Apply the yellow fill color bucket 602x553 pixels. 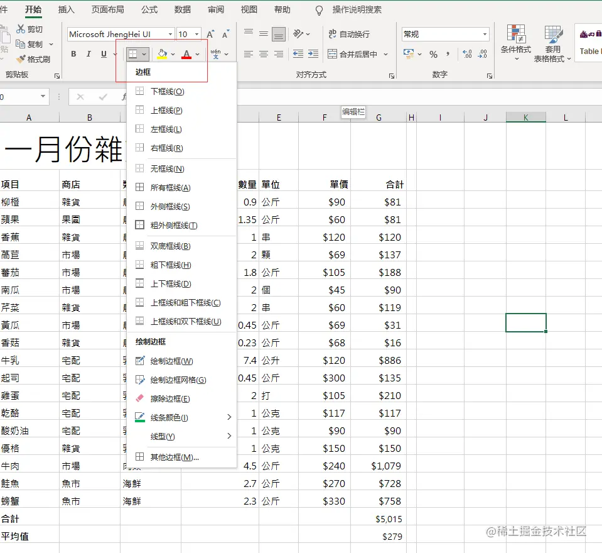tap(163, 54)
